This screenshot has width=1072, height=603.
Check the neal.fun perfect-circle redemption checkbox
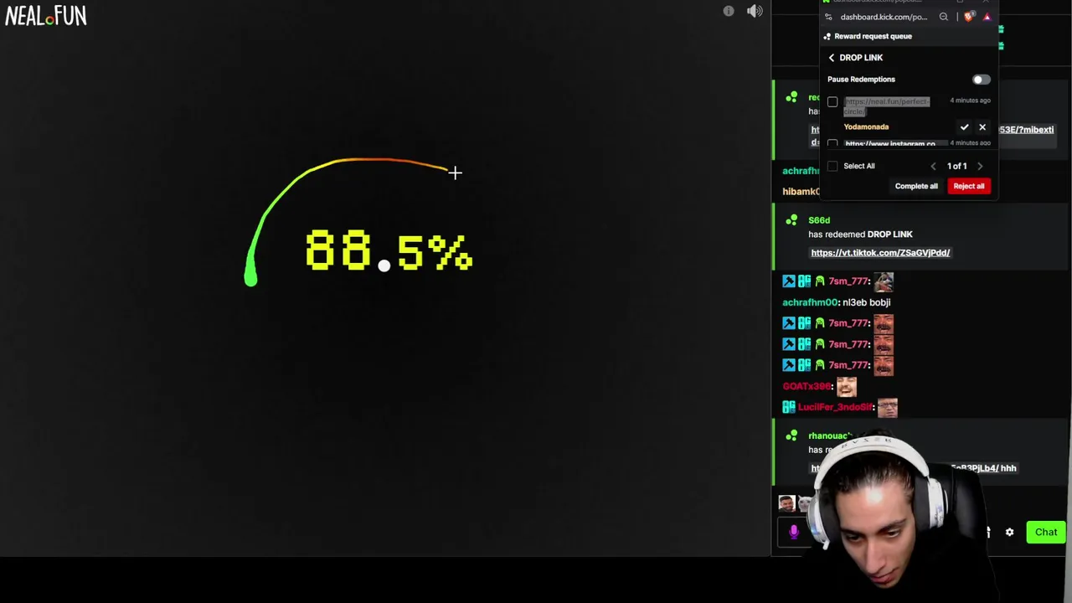point(832,102)
